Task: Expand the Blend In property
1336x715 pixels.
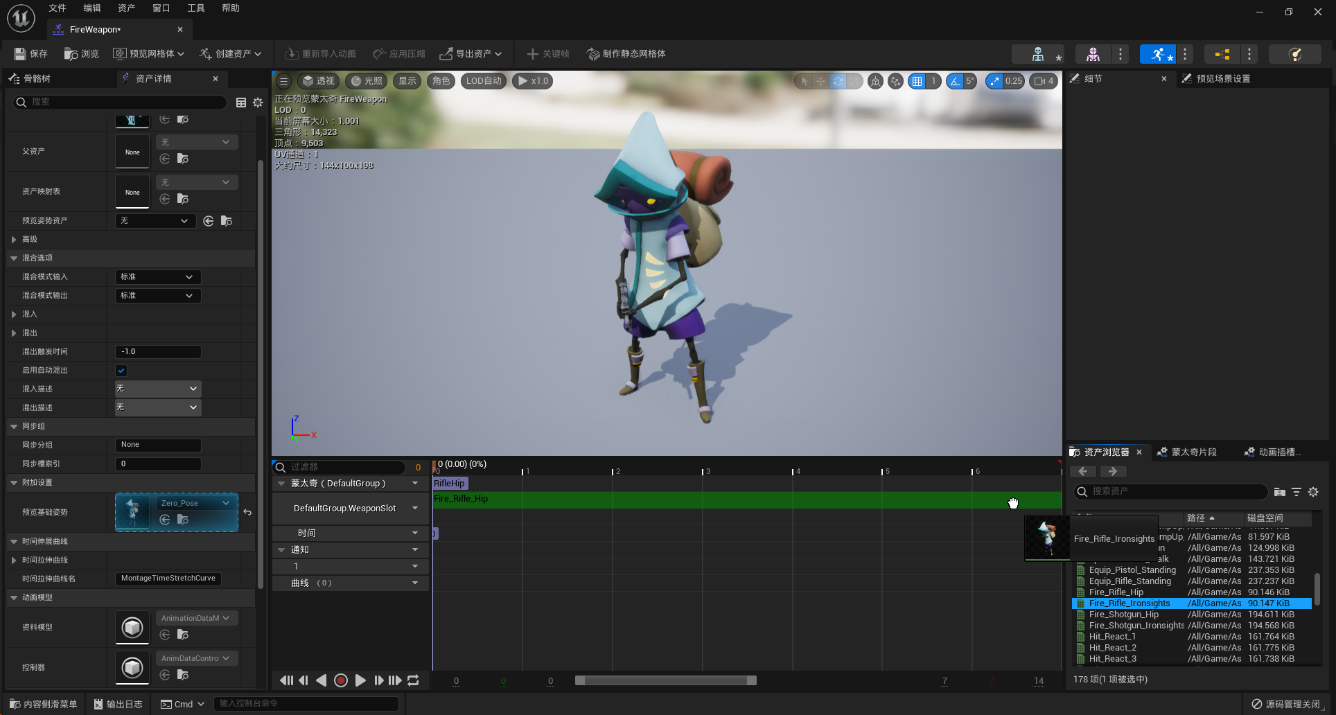Action: pyautogui.click(x=14, y=315)
